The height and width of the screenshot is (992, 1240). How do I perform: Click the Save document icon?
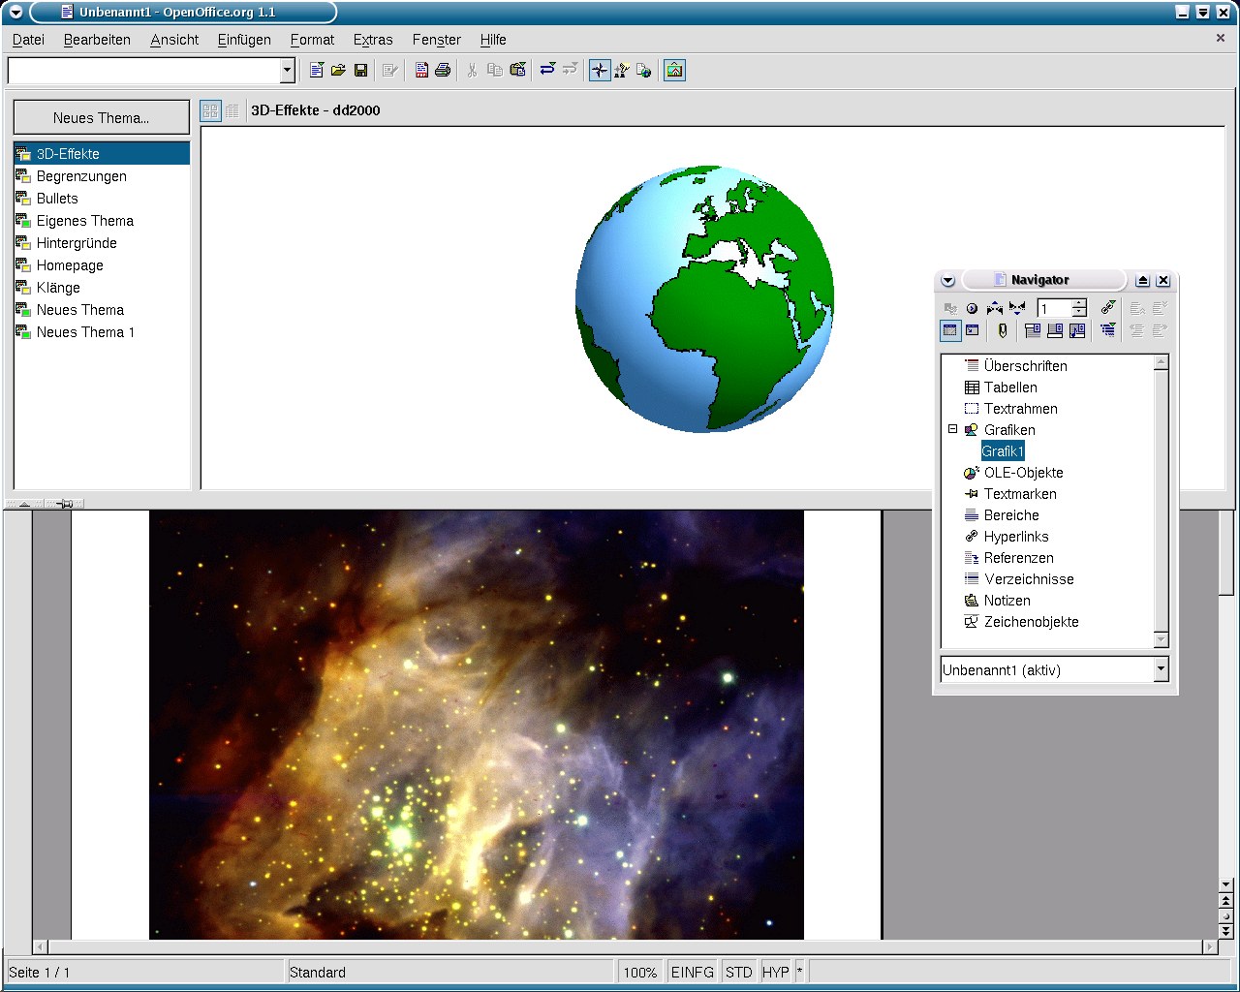[x=360, y=70]
